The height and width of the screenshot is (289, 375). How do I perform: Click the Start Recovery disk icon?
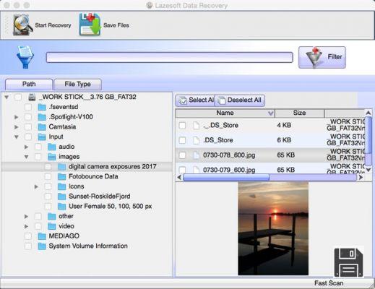22,25
